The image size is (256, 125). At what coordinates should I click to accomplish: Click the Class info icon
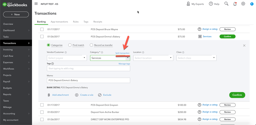pos(183,53)
